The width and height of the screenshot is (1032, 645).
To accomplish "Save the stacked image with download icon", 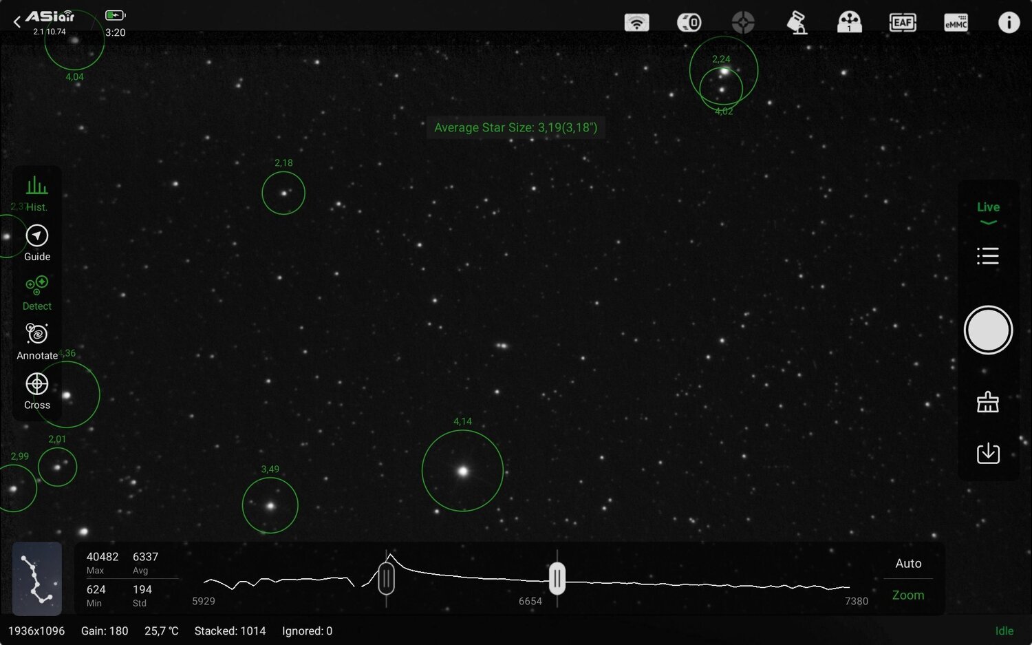I will pyautogui.click(x=988, y=453).
